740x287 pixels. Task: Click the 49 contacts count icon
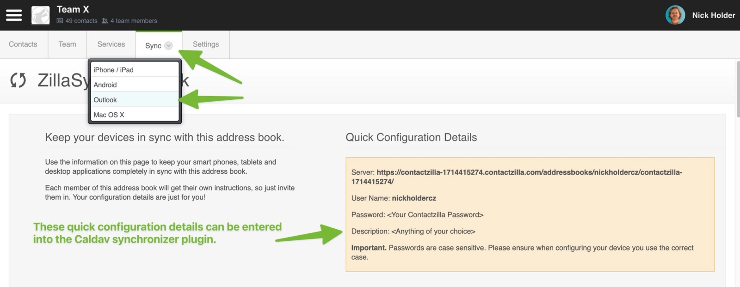(60, 20)
